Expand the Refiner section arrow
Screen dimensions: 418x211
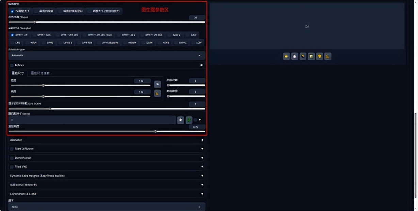pos(202,65)
